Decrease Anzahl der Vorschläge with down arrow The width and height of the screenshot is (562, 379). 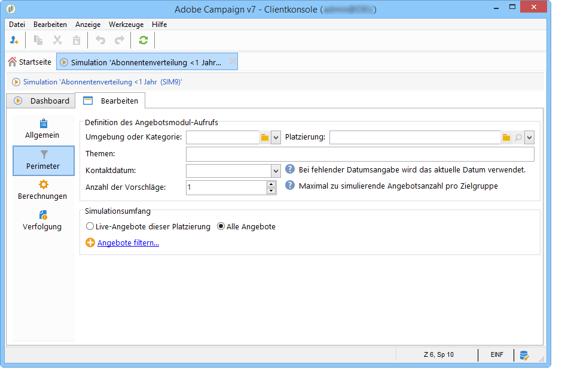tap(271, 191)
